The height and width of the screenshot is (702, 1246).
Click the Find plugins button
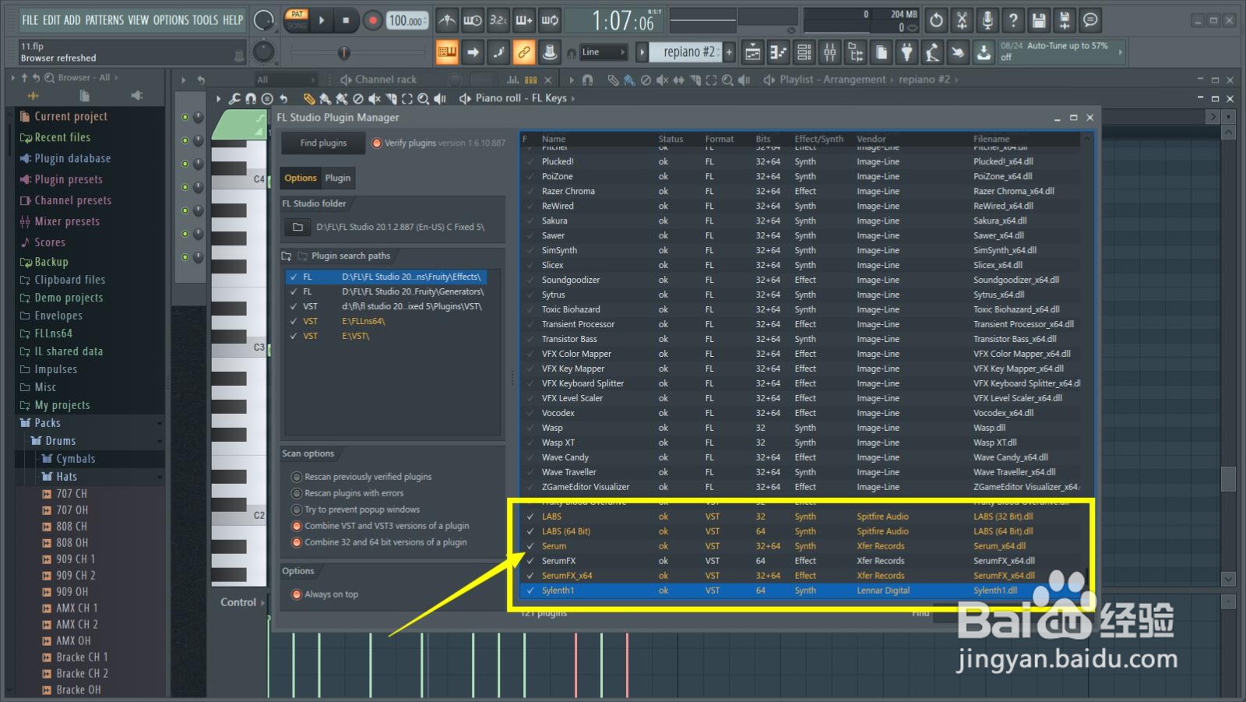tap(323, 143)
